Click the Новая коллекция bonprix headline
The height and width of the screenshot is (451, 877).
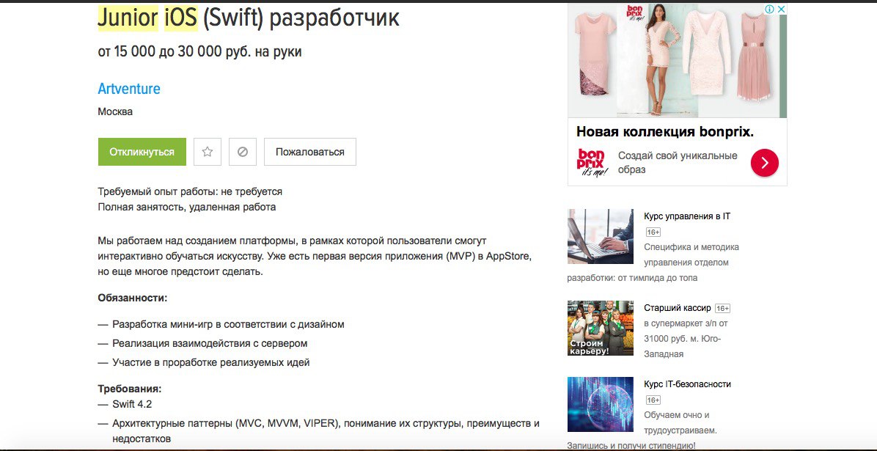[x=665, y=132]
